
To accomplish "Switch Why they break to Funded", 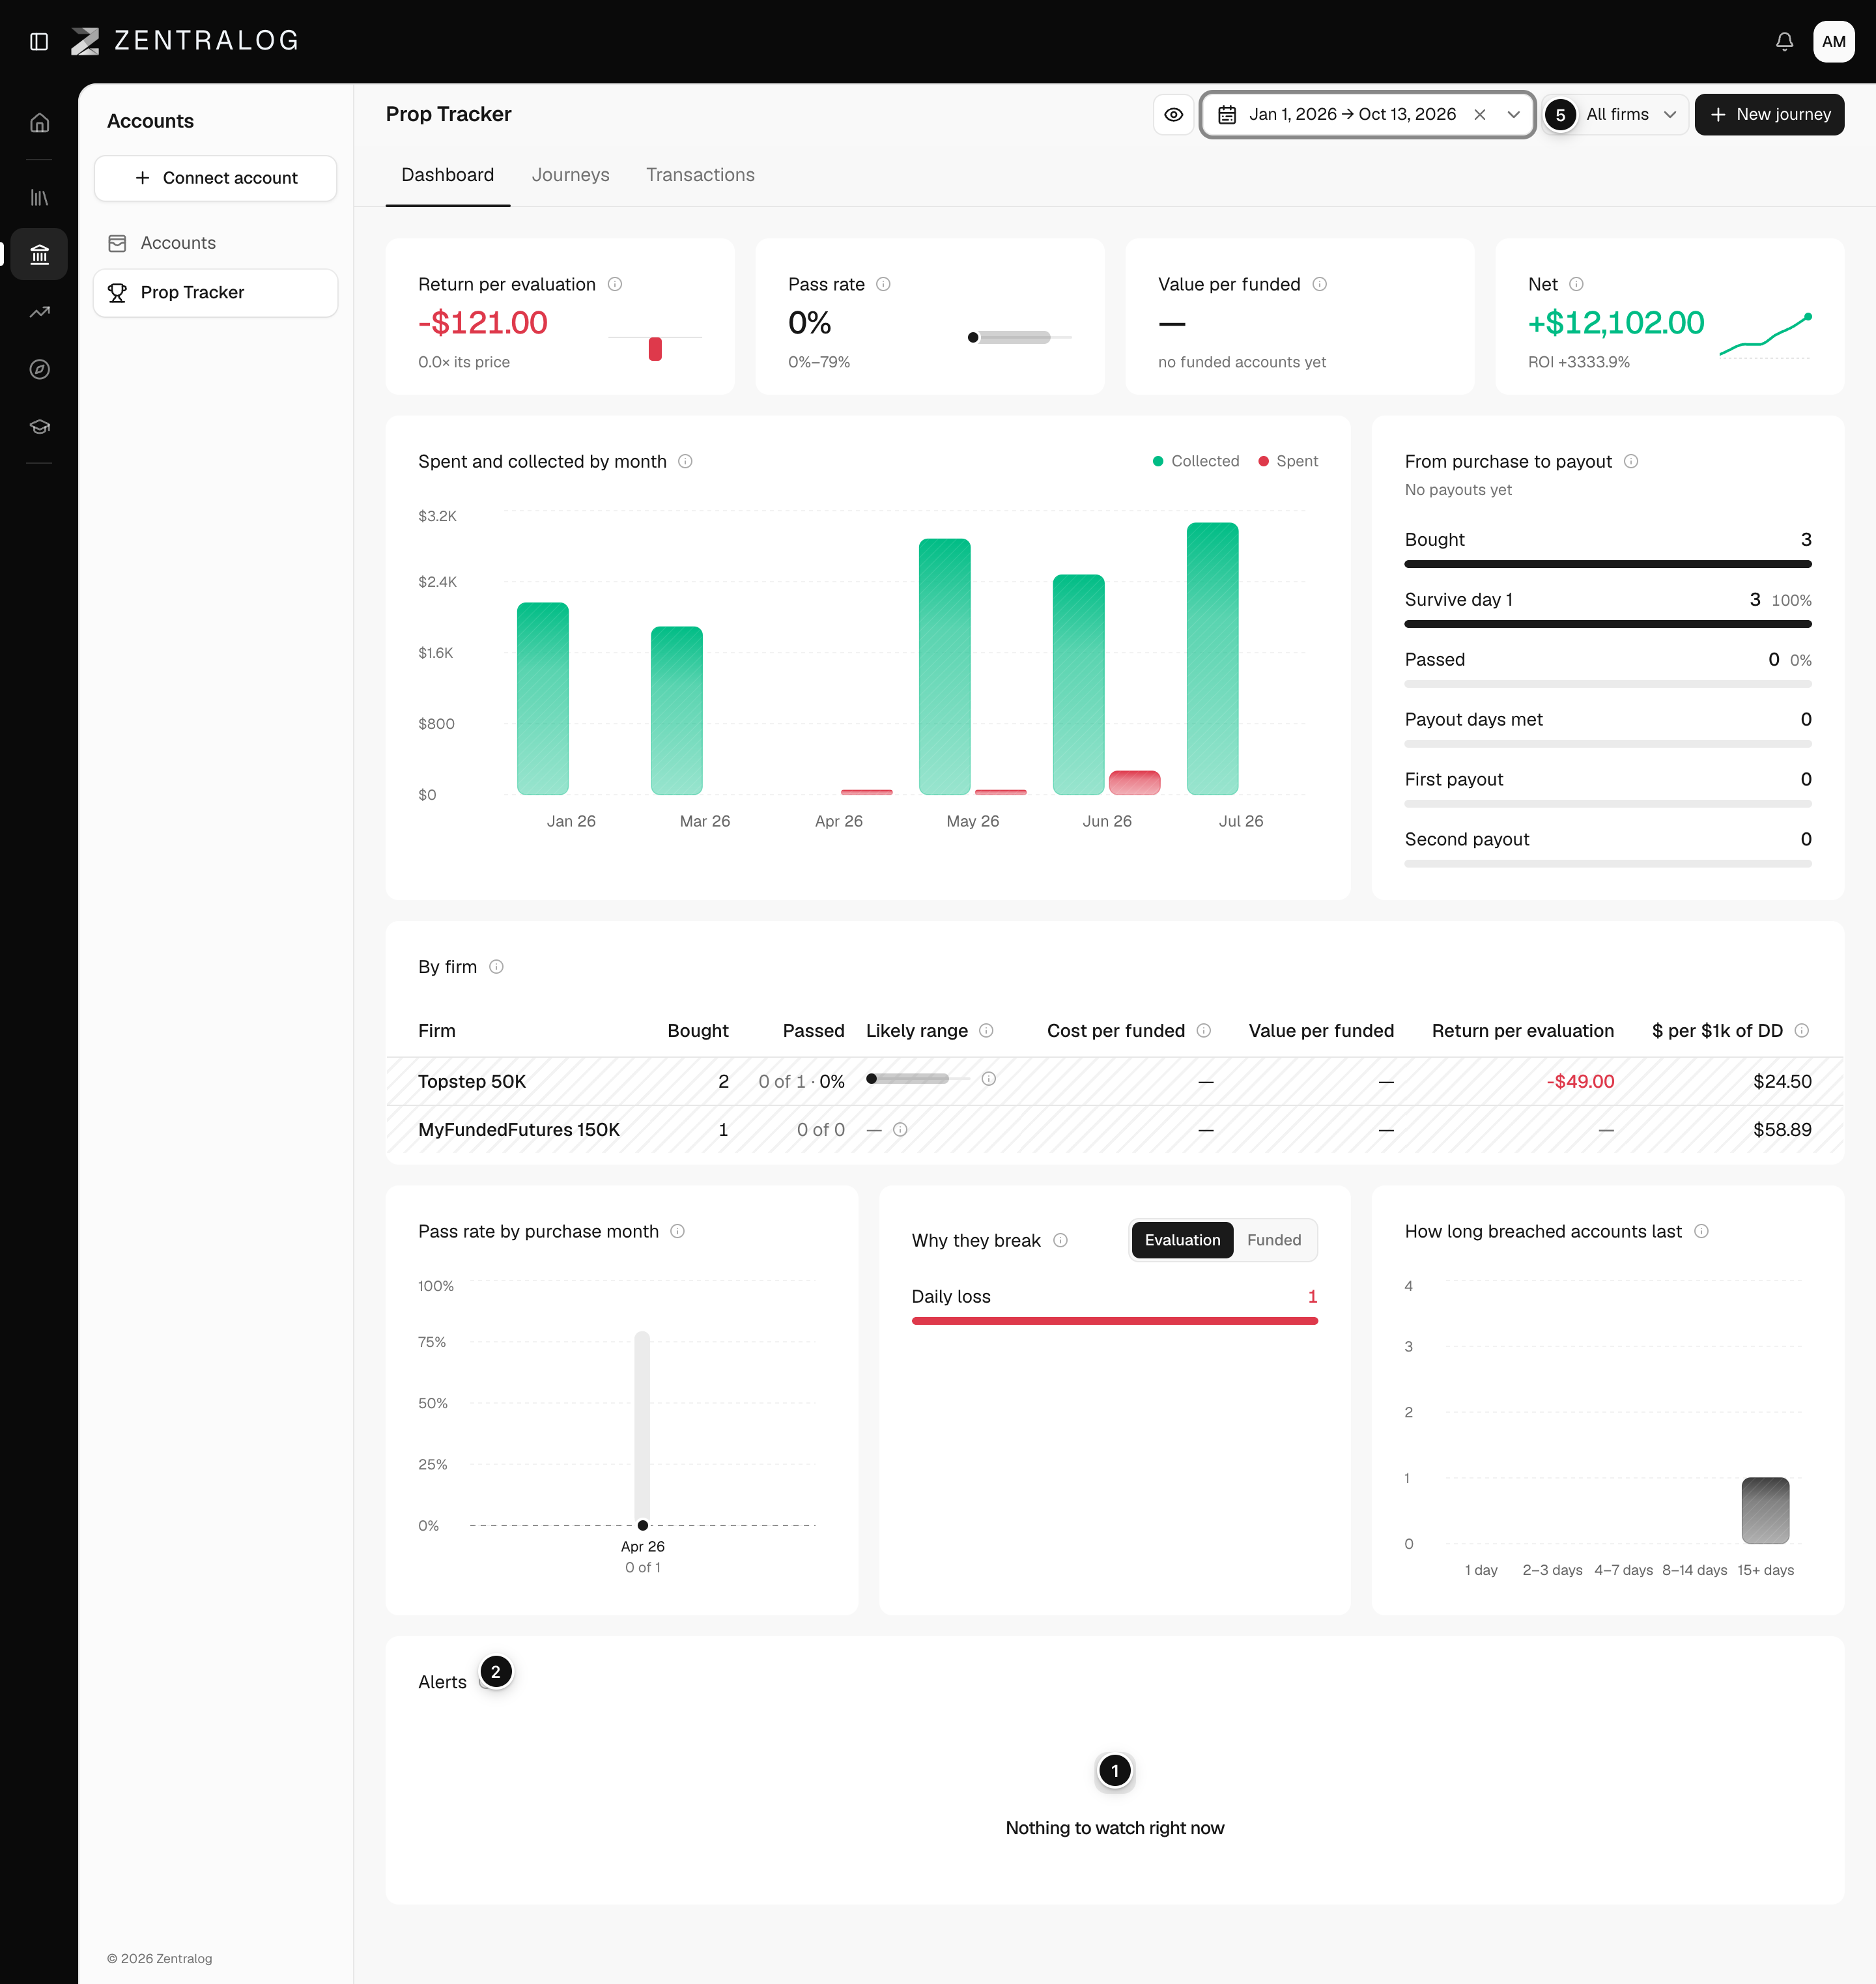I will coord(1273,1240).
